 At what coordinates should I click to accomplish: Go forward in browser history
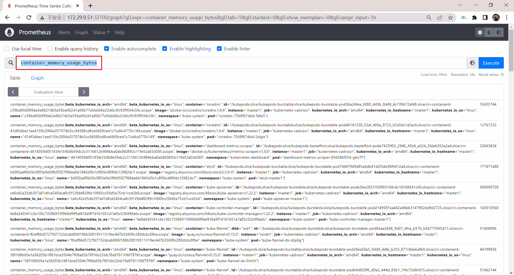click(x=18, y=17)
